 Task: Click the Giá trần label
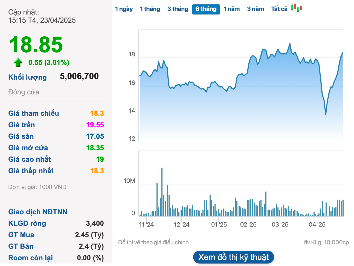pyautogui.click(x=21, y=125)
